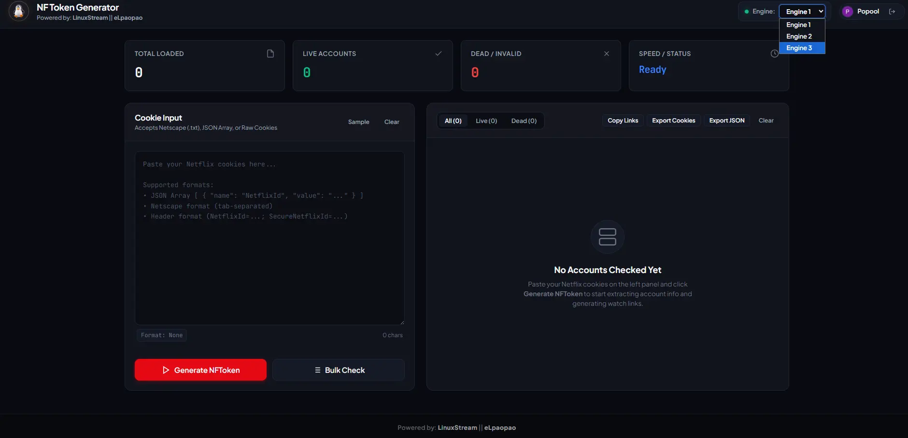The image size is (908, 438).
Task: Switch to the Live (0) tab
Action: coord(486,121)
